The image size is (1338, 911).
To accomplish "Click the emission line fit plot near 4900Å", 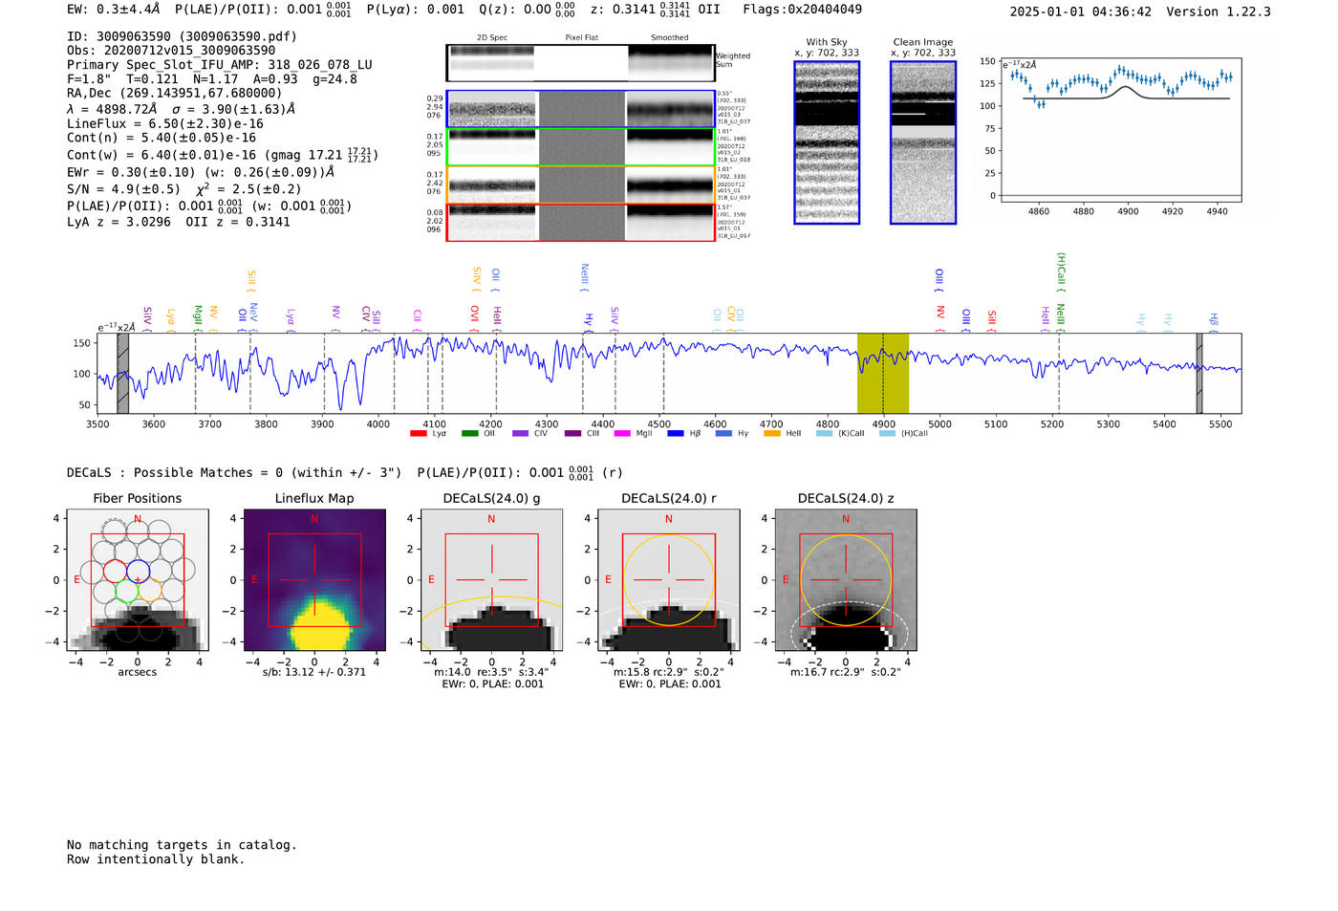I will pos(1121,130).
